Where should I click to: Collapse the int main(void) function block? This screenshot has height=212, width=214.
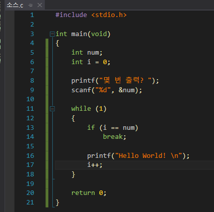(52, 34)
